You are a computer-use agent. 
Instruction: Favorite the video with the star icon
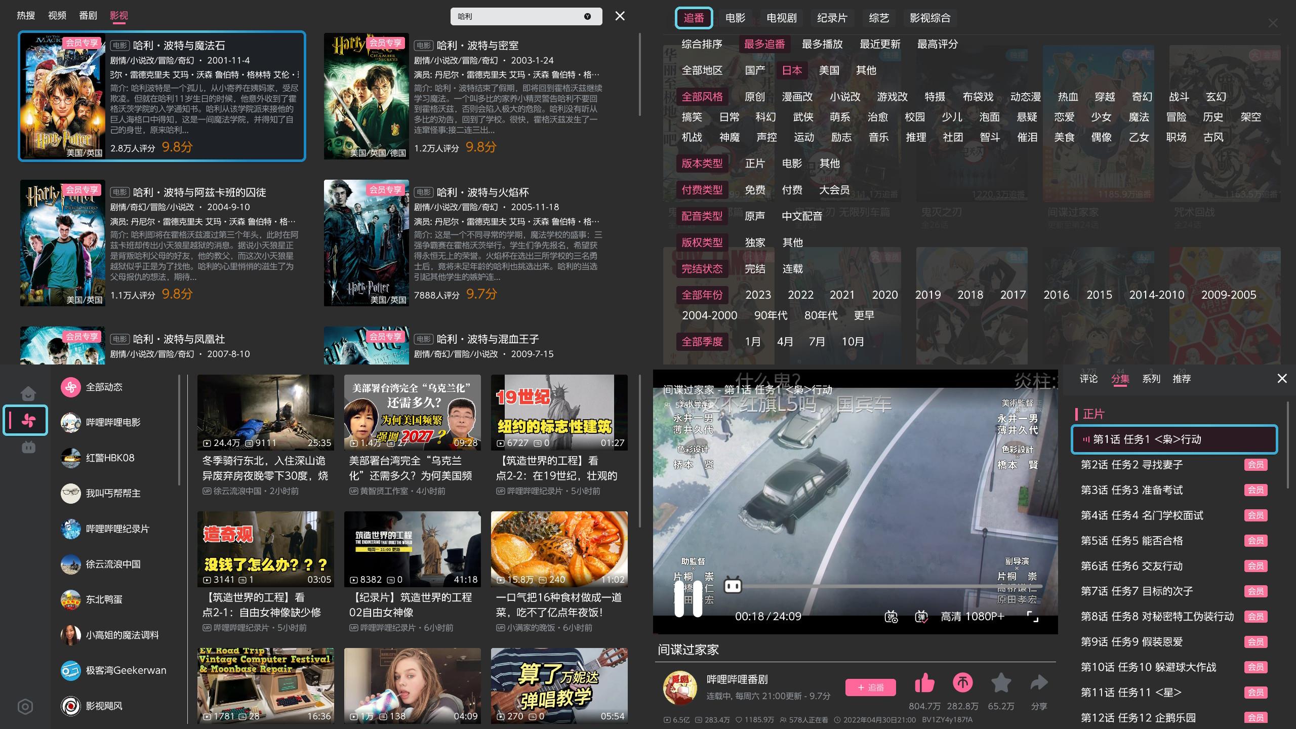[1001, 683]
